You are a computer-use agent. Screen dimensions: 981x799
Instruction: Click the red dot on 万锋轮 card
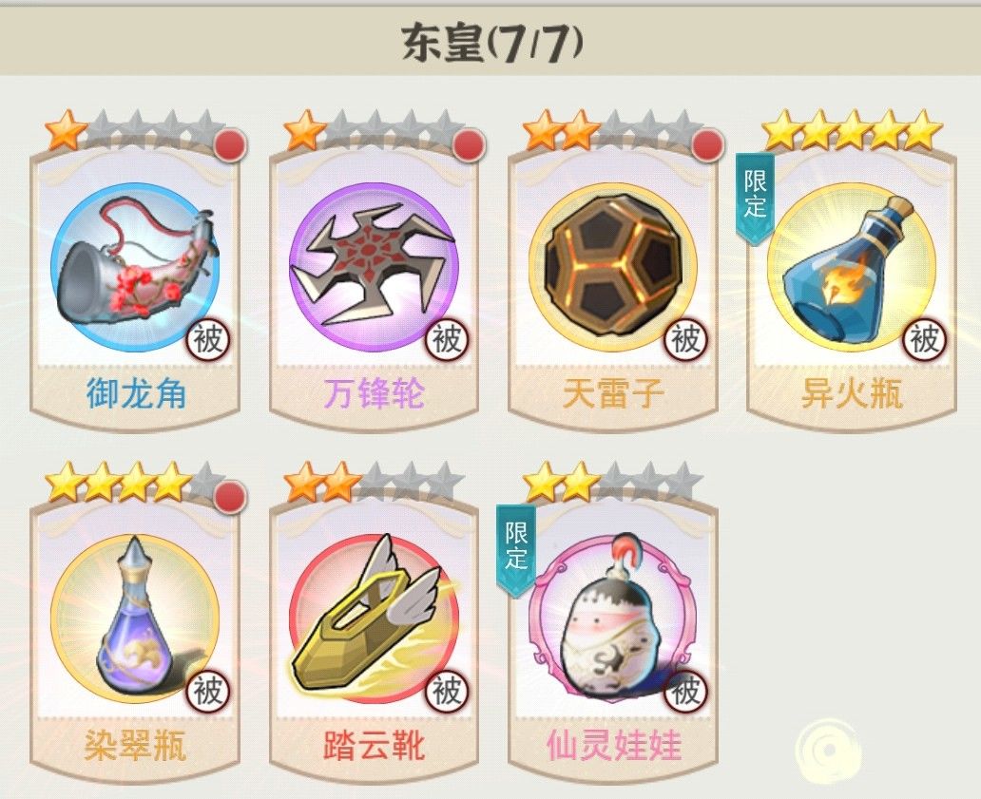pyautogui.click(x=470, y=145)
